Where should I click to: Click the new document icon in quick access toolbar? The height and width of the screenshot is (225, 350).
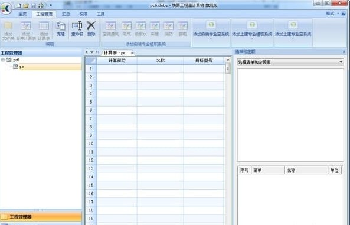point(18,5)
